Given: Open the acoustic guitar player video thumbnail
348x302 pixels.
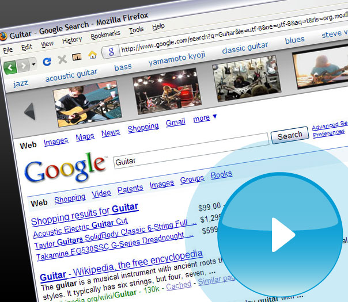Looking at the screenshot, I should click(87, 104).
